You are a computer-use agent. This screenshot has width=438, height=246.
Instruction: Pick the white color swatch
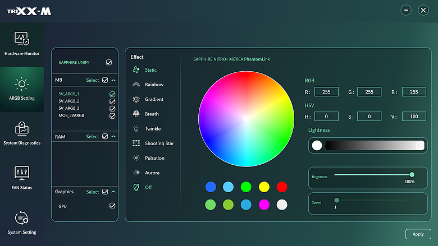(x=282, y=205)
